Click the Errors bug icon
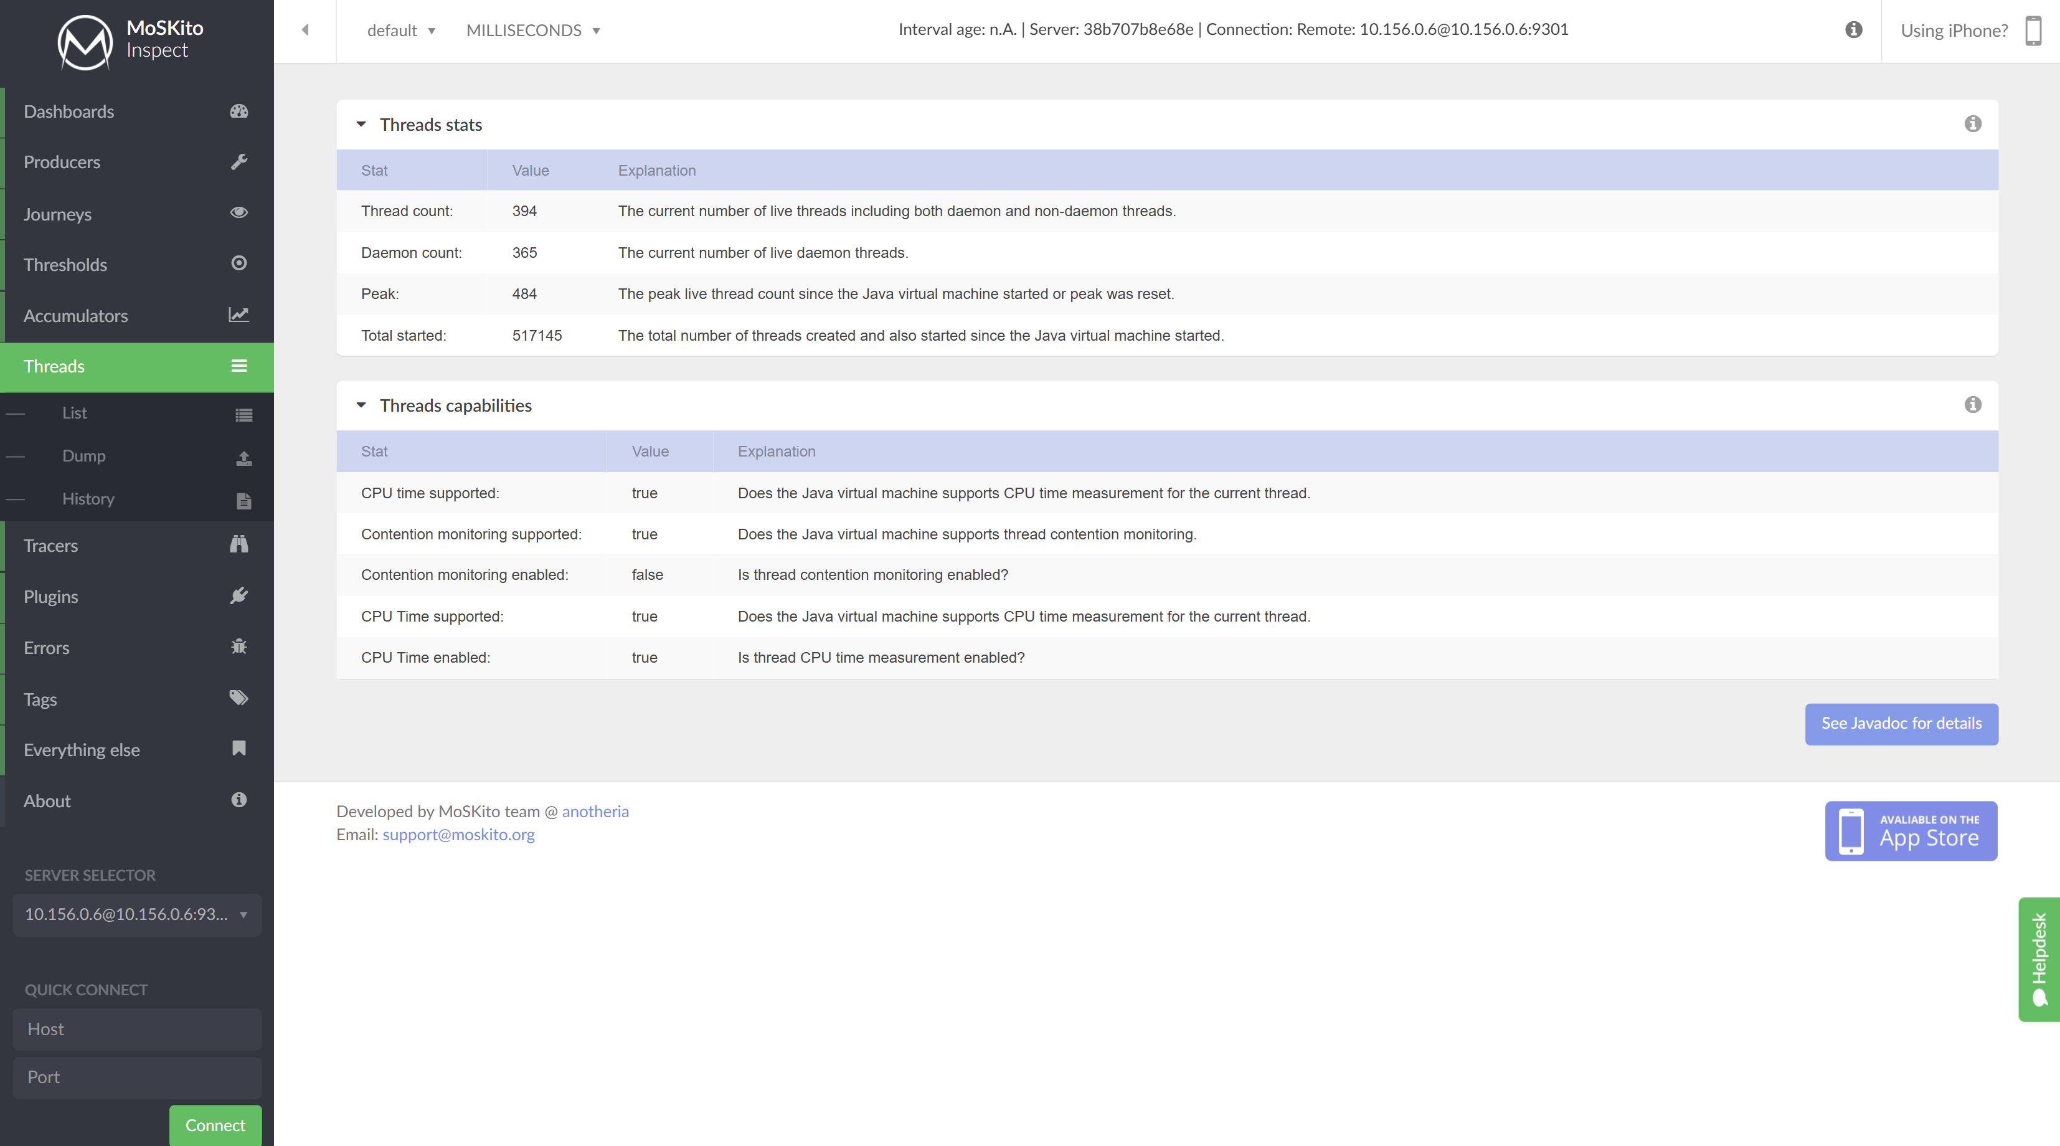The width and height of the screenshot is (2060, 1146). point(239,647)
